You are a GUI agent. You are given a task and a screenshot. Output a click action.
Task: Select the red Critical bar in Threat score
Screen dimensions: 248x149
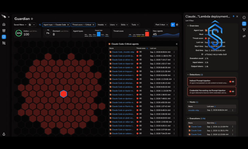coord(147,34)
